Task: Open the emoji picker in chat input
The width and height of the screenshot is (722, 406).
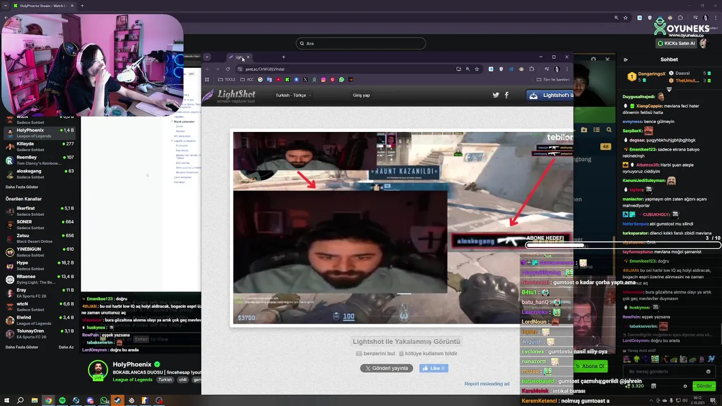Action: click(x=708, y=372)
